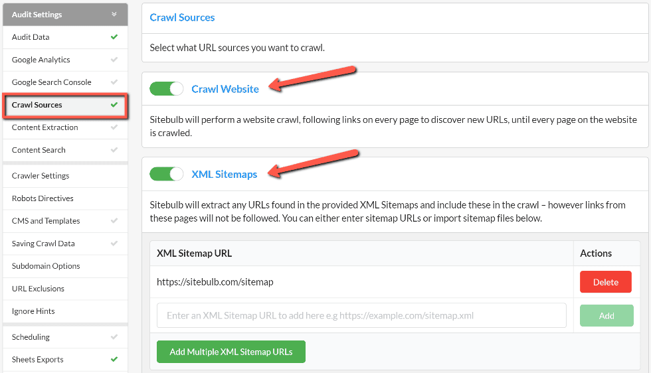Click the Content Search checkmark icon
This screenshot has width=651, height=373.
(x=114, y=150)
